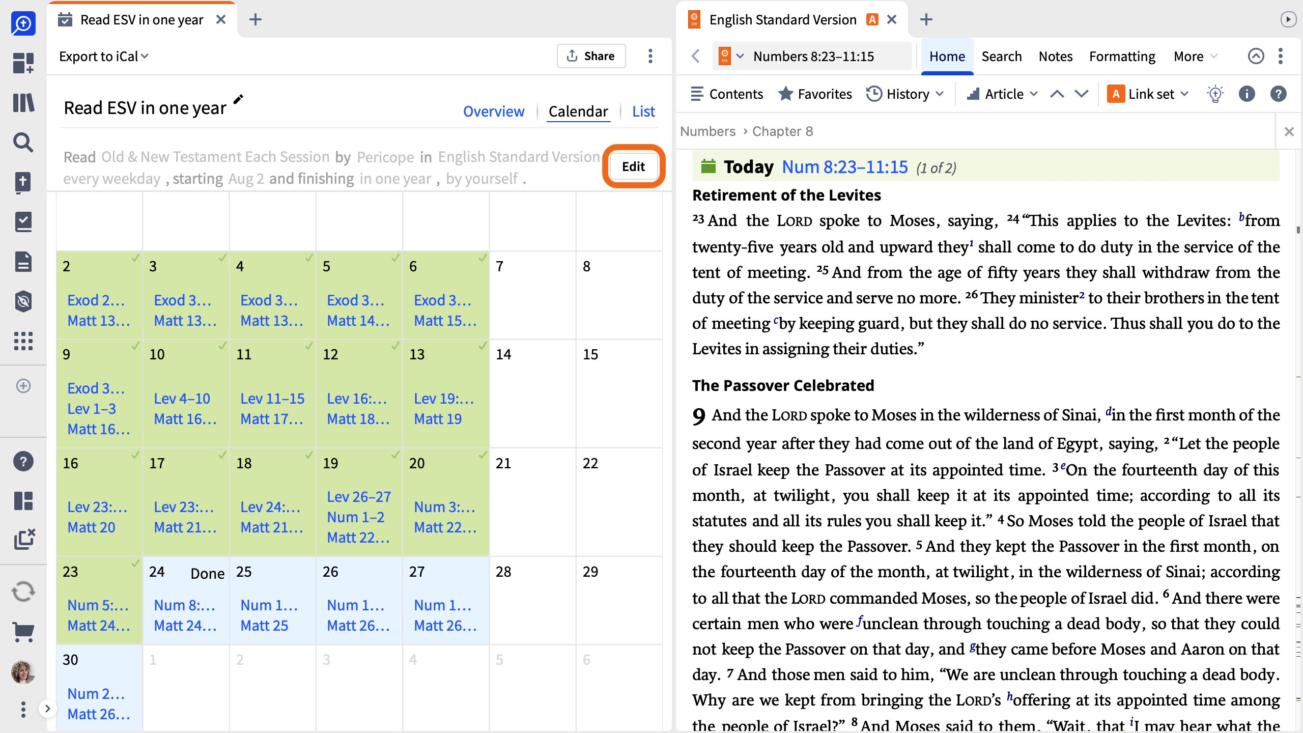
Task: Click the reading view play icon top right
Action: point(1288,20)
